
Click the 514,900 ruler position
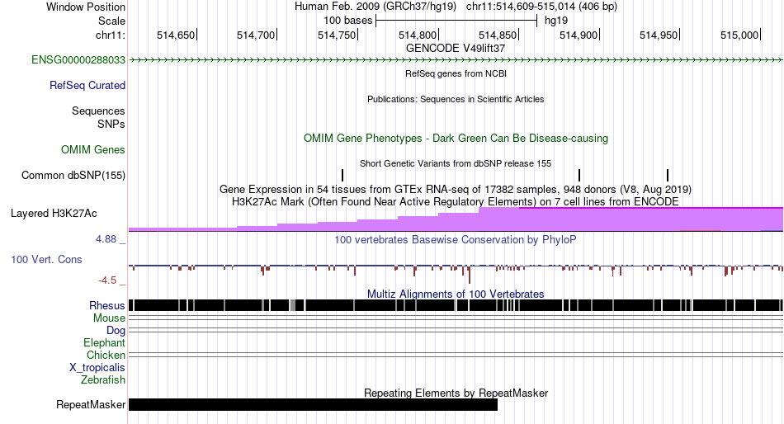pos(579,35)
